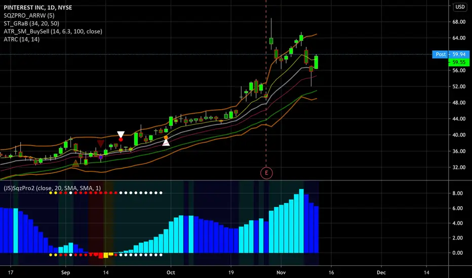Click the dark red down-triangle marker

tap(101, 144)
